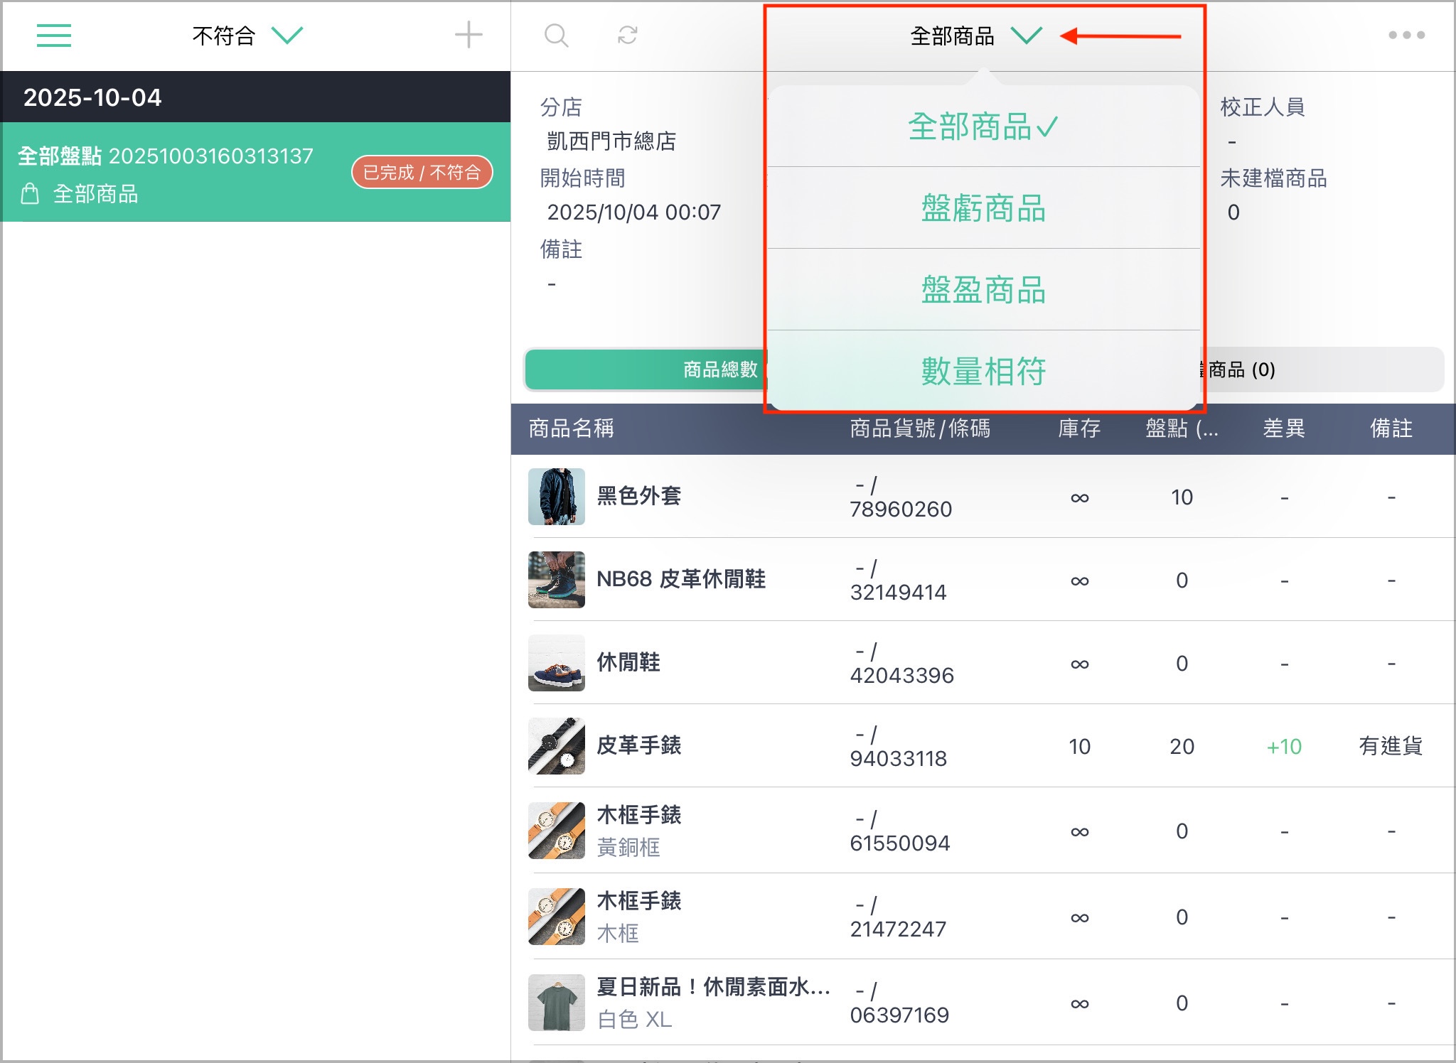Click the +10 difference value

1284,747
